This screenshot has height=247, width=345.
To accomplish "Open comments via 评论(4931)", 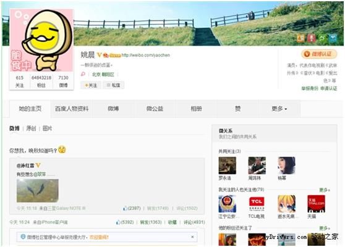I will tap(194, 222).
